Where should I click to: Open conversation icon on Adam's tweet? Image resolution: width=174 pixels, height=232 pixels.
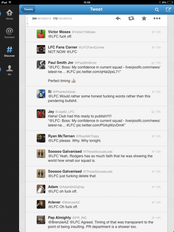pos(153,187)
